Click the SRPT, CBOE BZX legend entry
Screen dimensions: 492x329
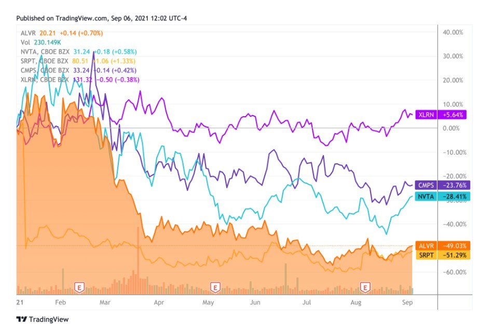(45, 61)
